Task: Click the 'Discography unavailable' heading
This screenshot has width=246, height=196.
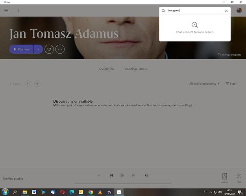Action: 73,101
